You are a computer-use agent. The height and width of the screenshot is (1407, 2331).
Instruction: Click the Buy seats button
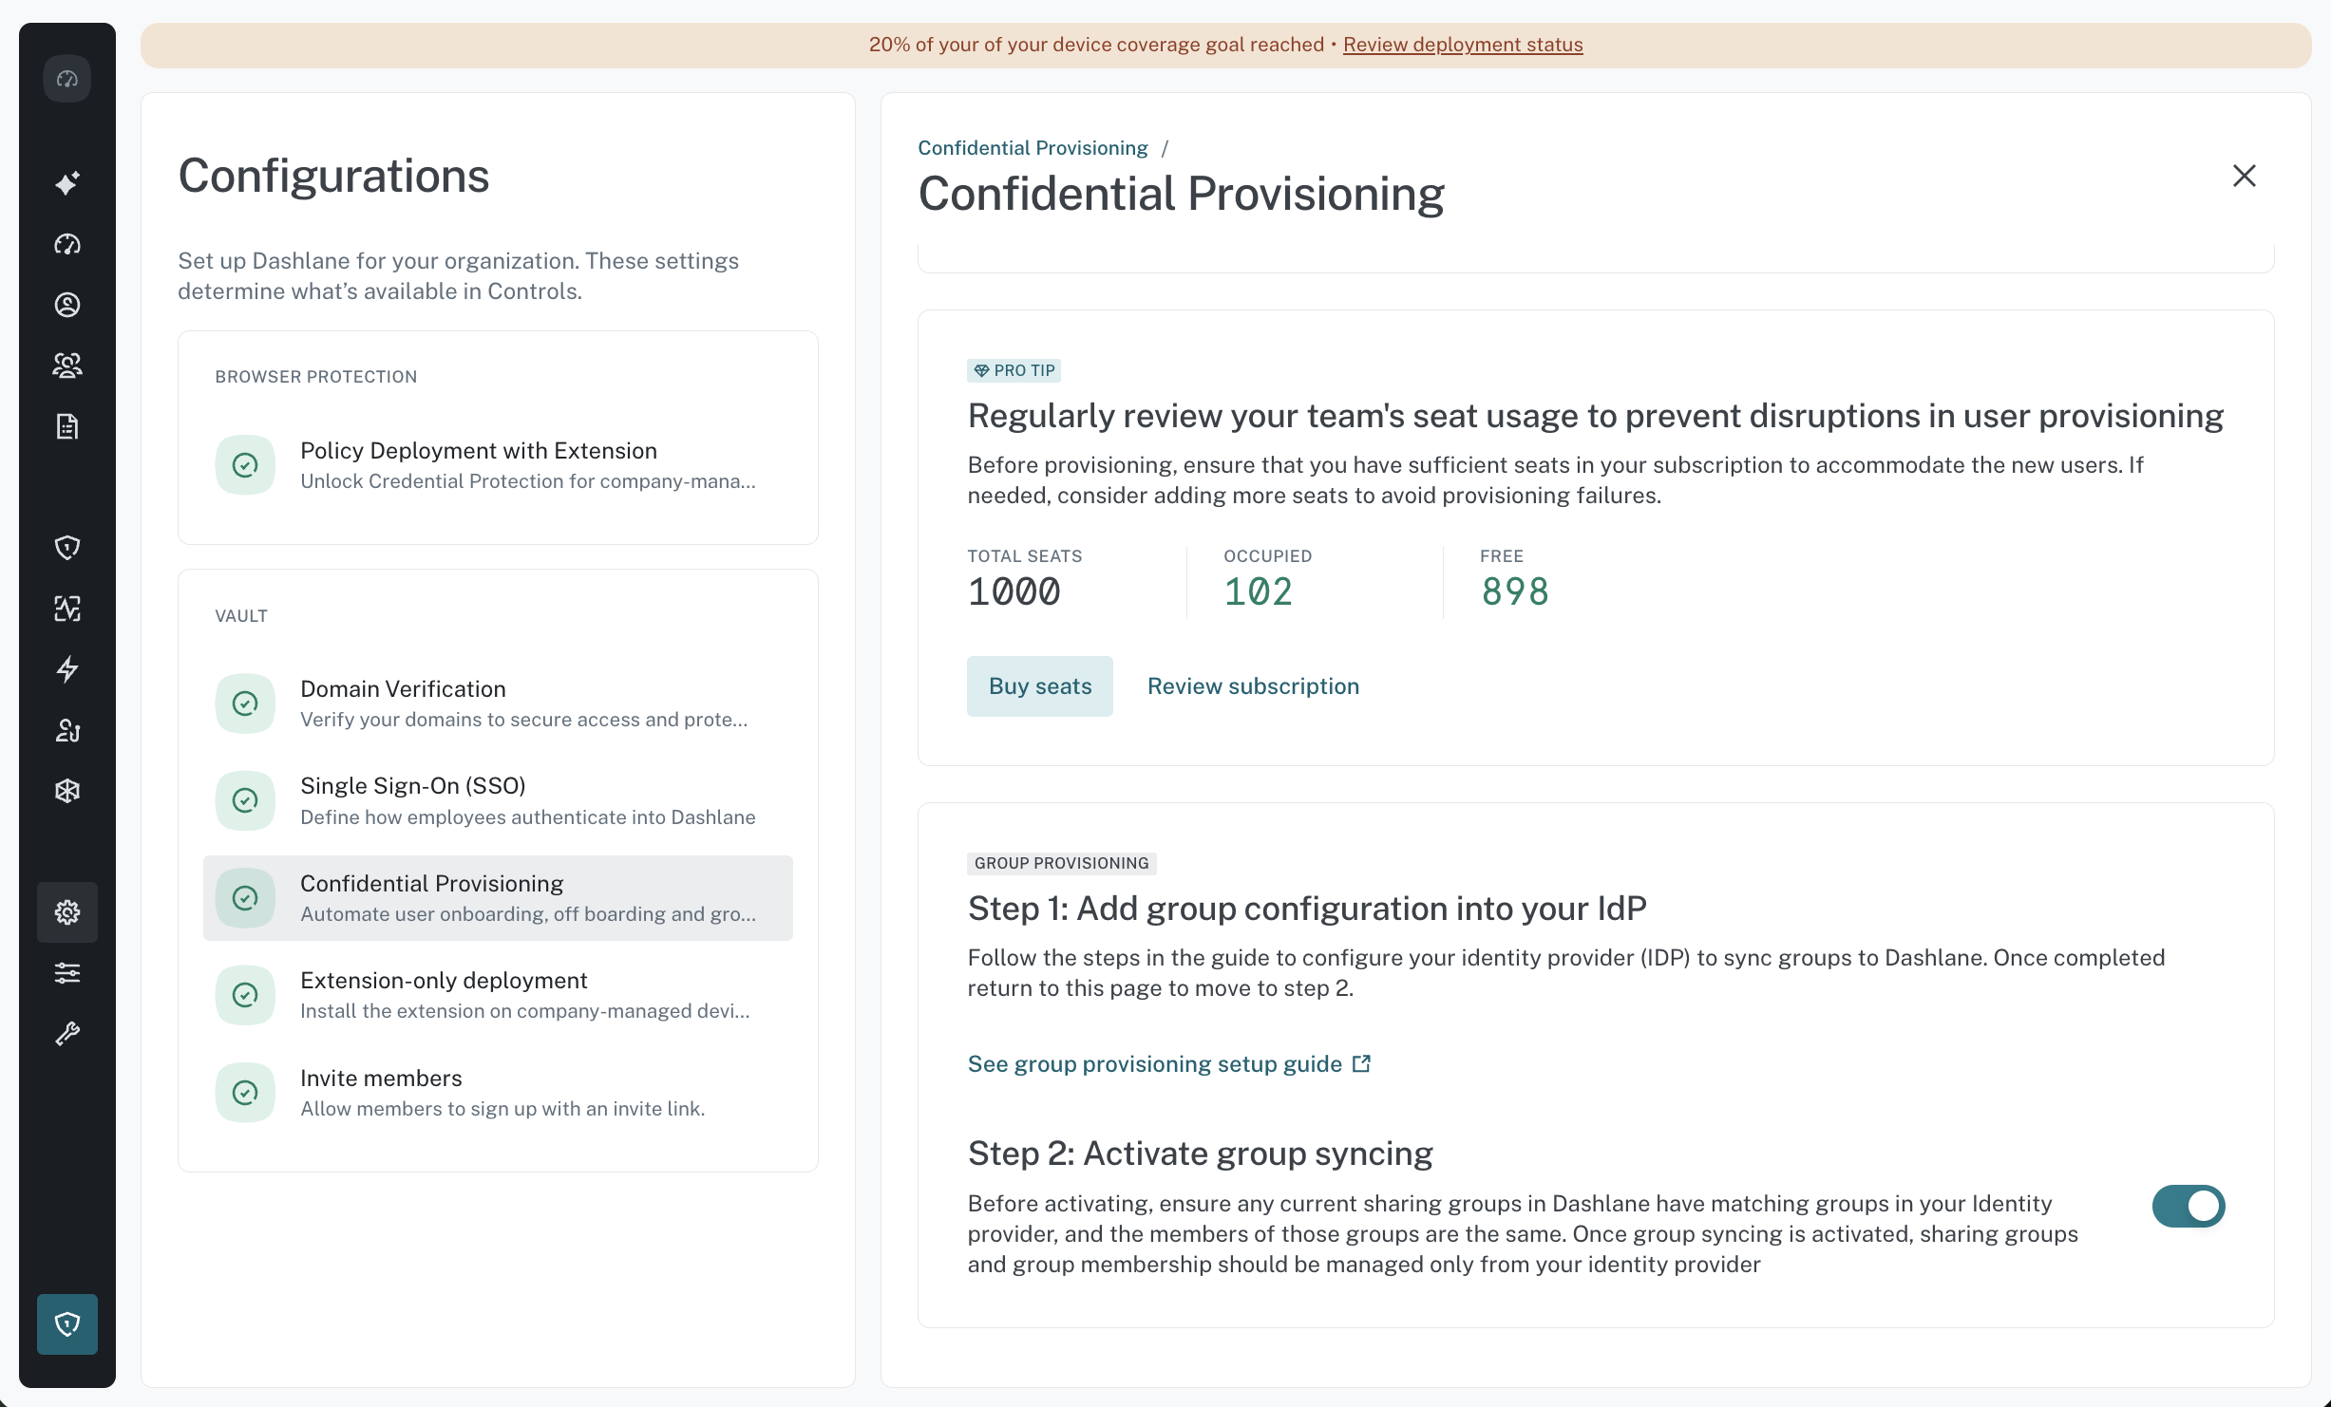click(1040, 686)
